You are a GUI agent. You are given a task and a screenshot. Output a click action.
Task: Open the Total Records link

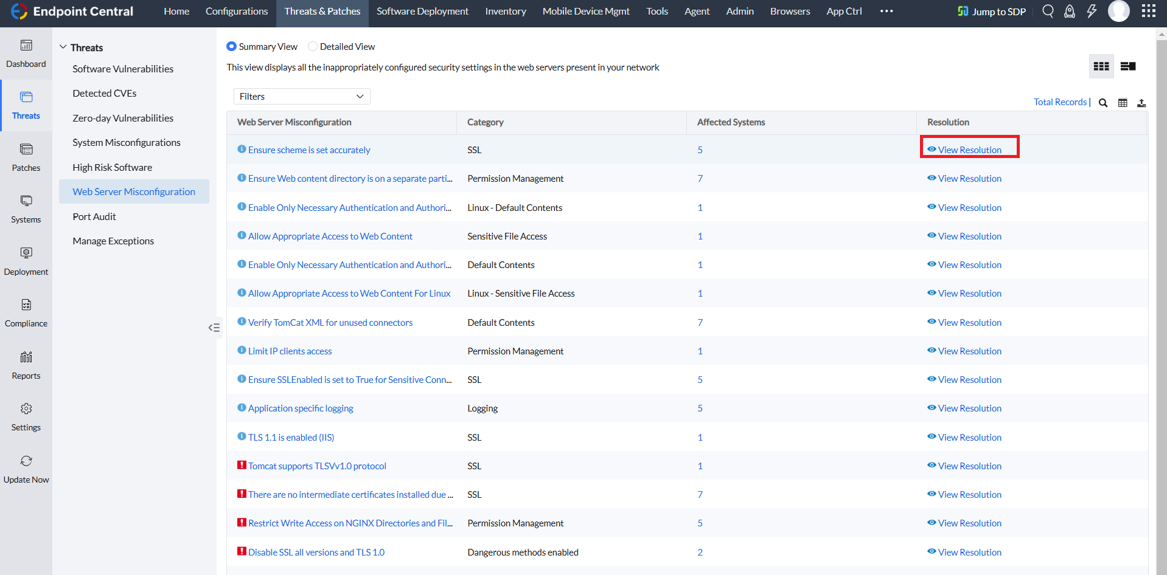pos(1060,102)
